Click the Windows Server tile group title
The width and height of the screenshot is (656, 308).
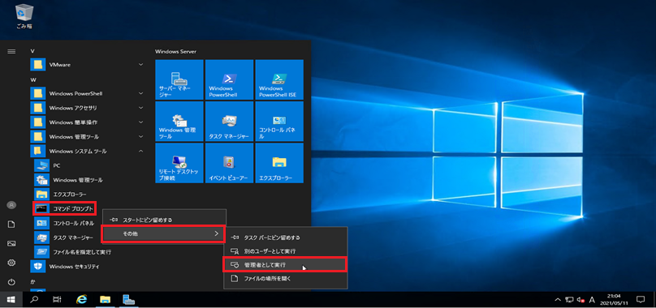click(x=175, y=51)
